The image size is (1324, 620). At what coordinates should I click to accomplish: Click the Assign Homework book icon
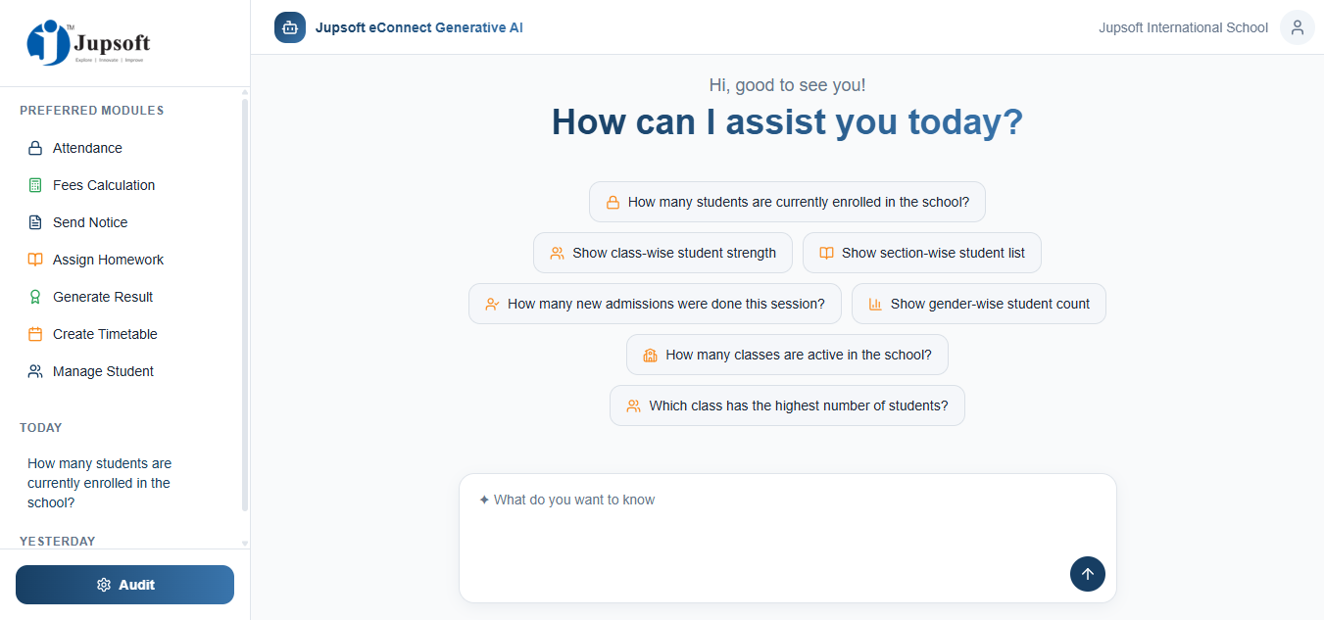pyautogui.click(x=35, y=261)
